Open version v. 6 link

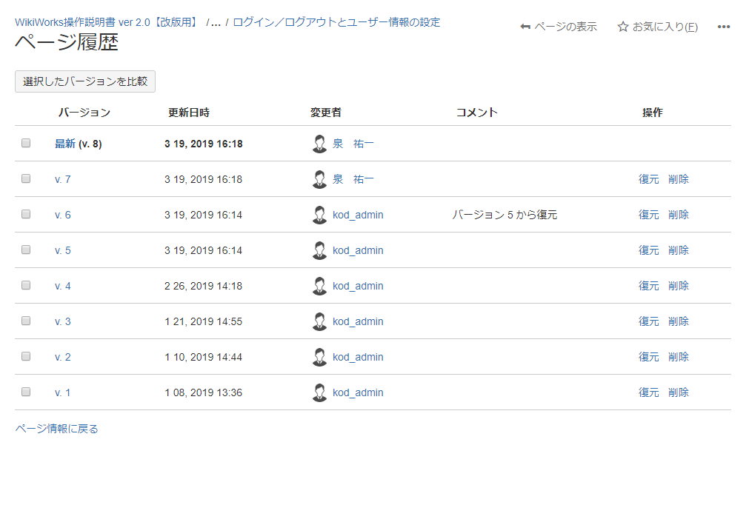coord(63,215)
